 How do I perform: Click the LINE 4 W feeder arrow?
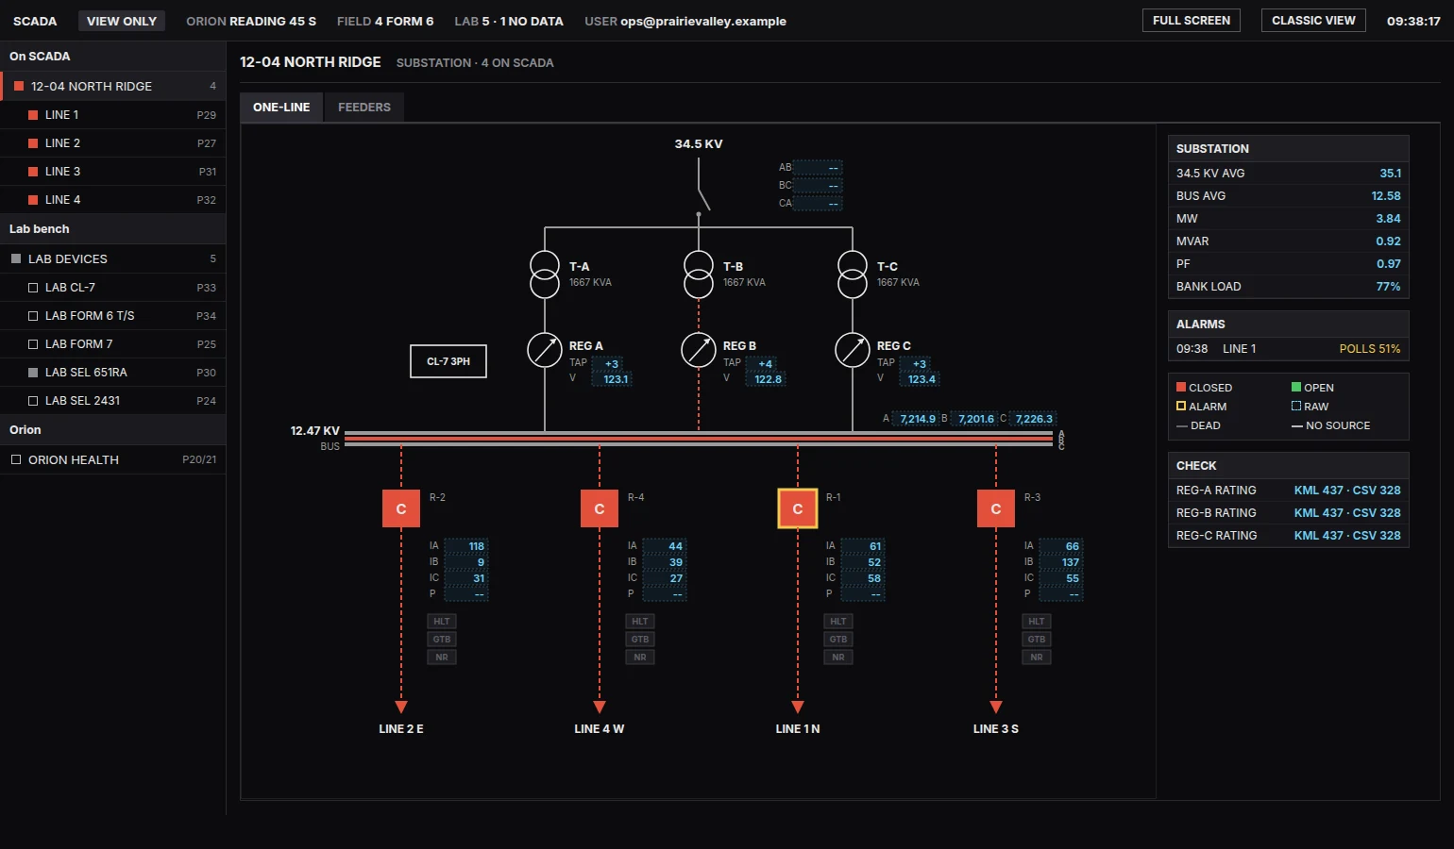point(600,707)
